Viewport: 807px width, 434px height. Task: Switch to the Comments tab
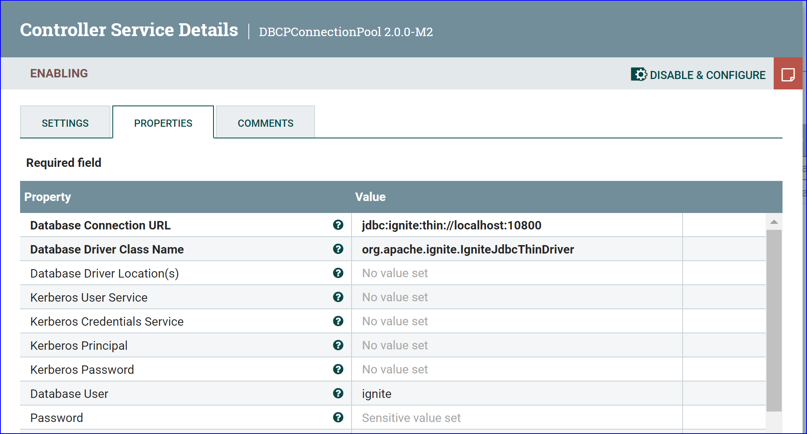(265, 123)
